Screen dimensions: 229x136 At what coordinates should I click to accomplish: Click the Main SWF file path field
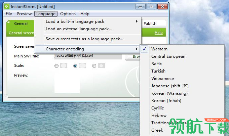point(88,56)
